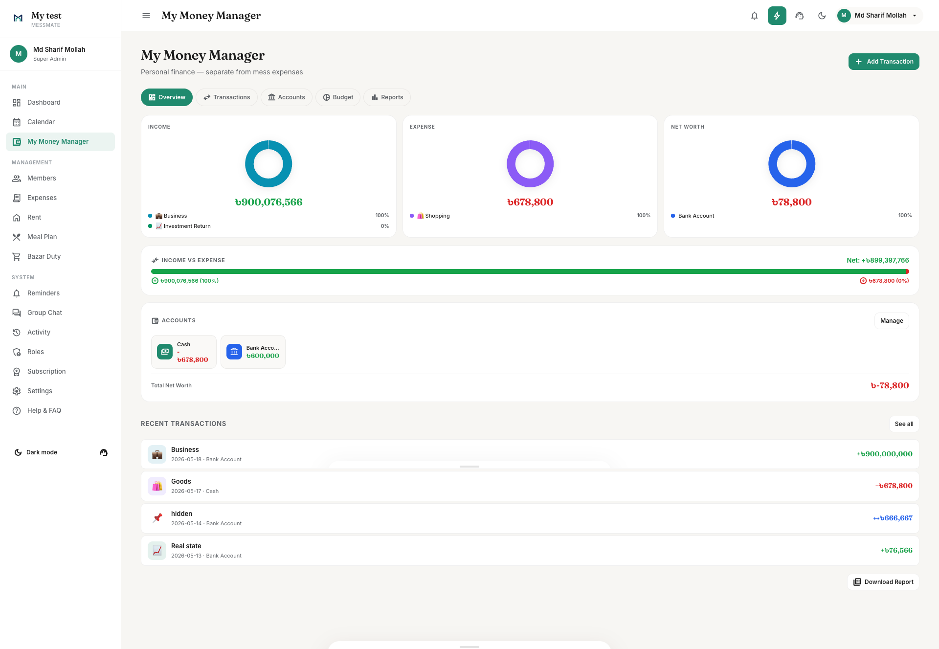Click the Total Net Worth value ৳-78,800
The width and height of the screenshot is (939, 649).
click(x=890, y=385)
